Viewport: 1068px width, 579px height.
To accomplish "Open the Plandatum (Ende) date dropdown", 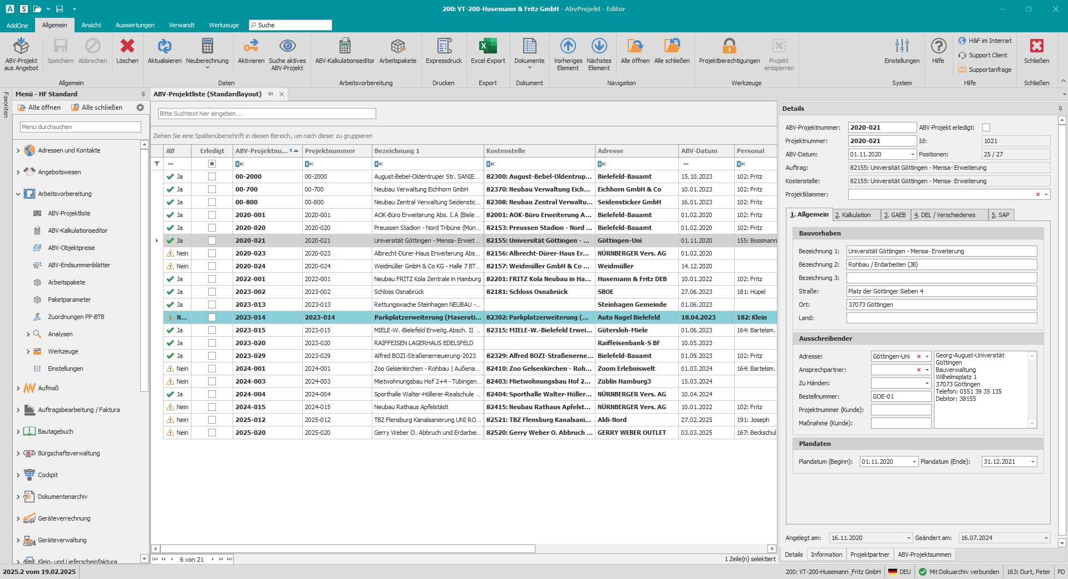I will pyautogui.click(x=1033, y=462).
